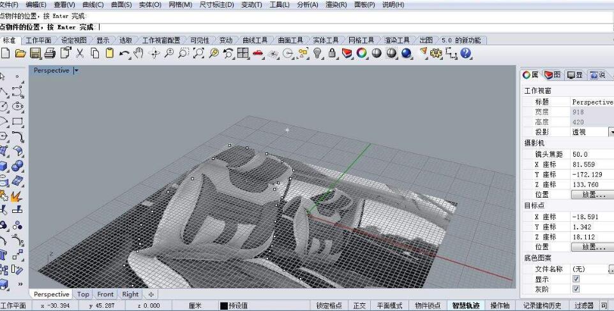Toggle the 灰阶 checkbox

pyautogui.click(x=576, y=289)
